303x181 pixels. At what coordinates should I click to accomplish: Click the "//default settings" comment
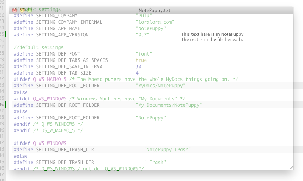[39, 47]
